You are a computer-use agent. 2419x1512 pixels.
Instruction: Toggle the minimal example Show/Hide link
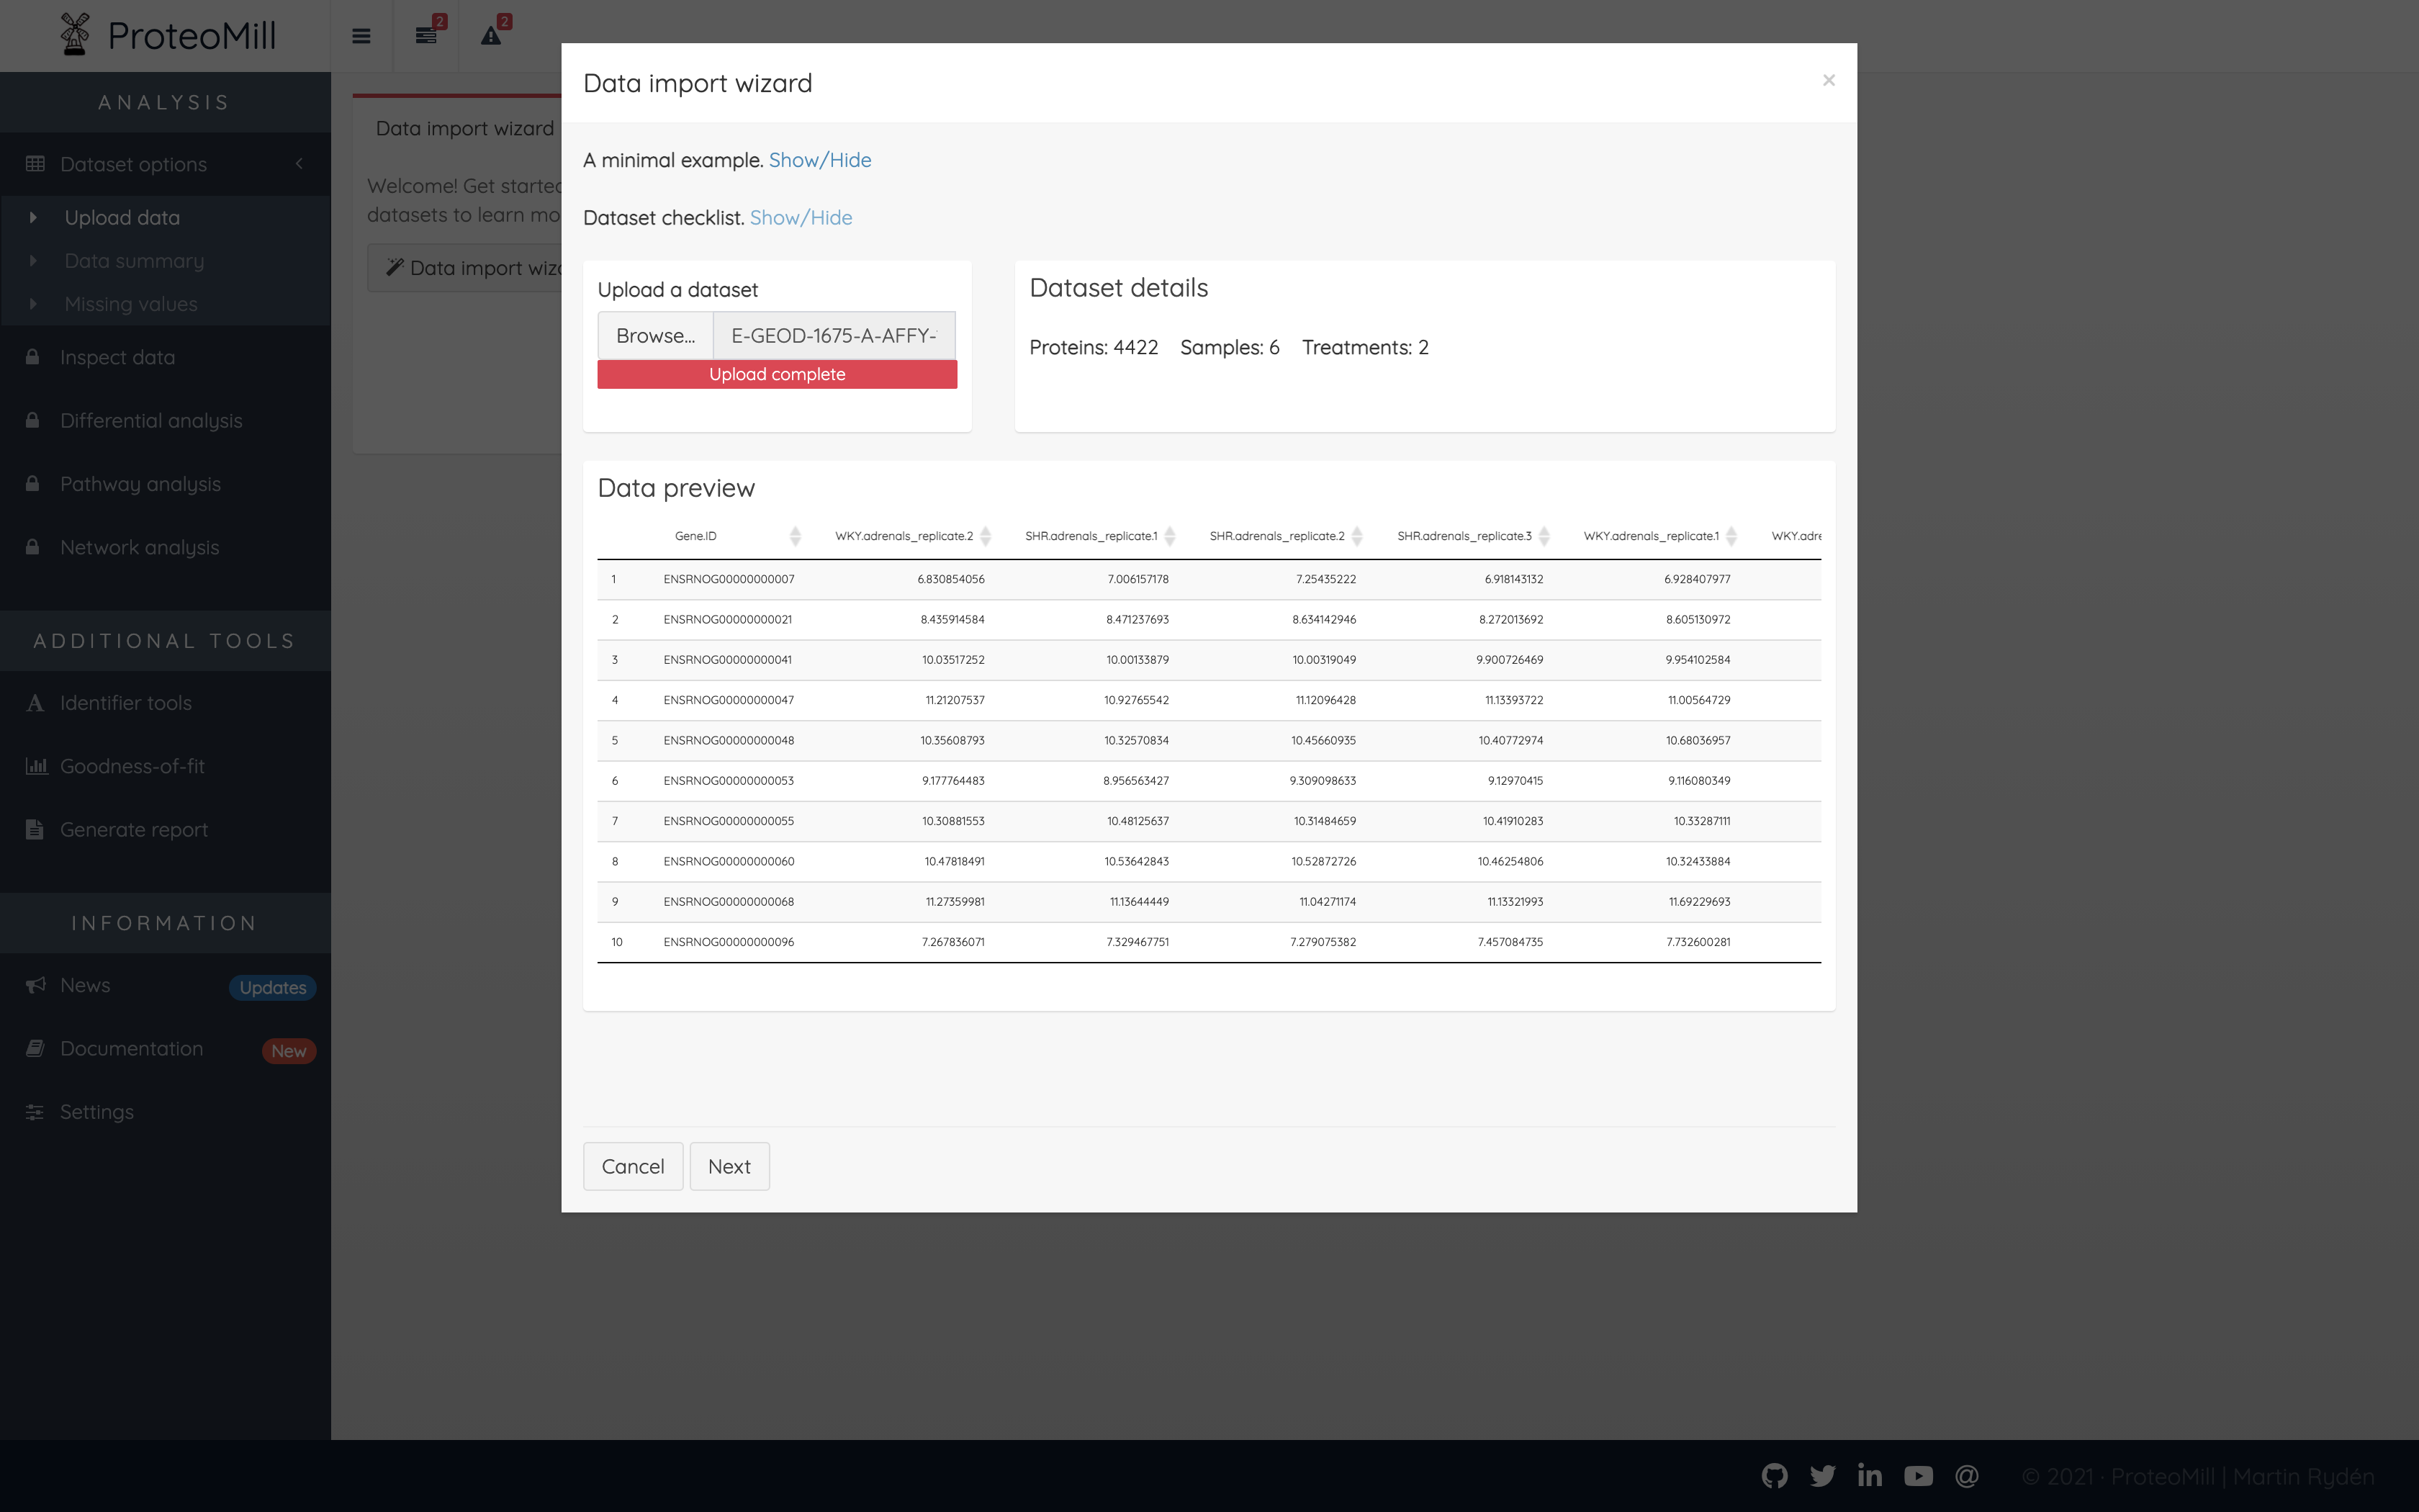(x=820, y=160)
